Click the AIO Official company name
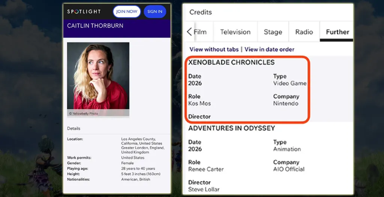Viewport: 384px width, 197px height. point(289,169)
